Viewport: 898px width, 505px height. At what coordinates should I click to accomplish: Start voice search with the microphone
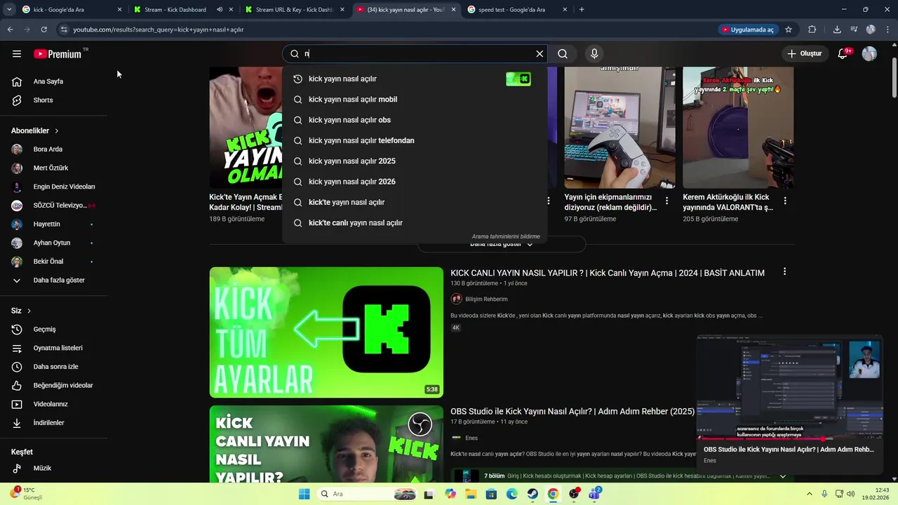(x=594, y=54)
